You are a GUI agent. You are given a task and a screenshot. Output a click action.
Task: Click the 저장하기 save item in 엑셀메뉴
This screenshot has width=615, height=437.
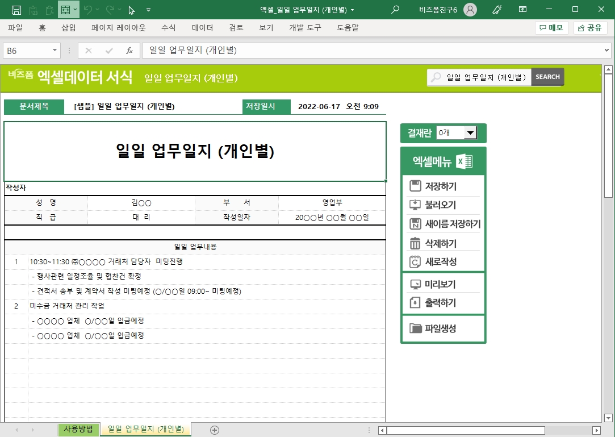(x=440, y=186)
